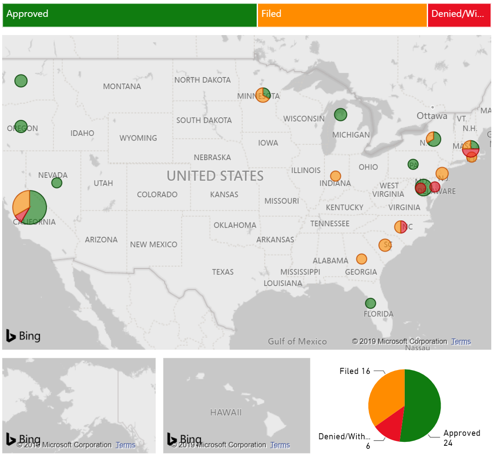Select the orange South Carolina bubble
The width and height of the screenshot is (493, 454).
pos(384,245)
